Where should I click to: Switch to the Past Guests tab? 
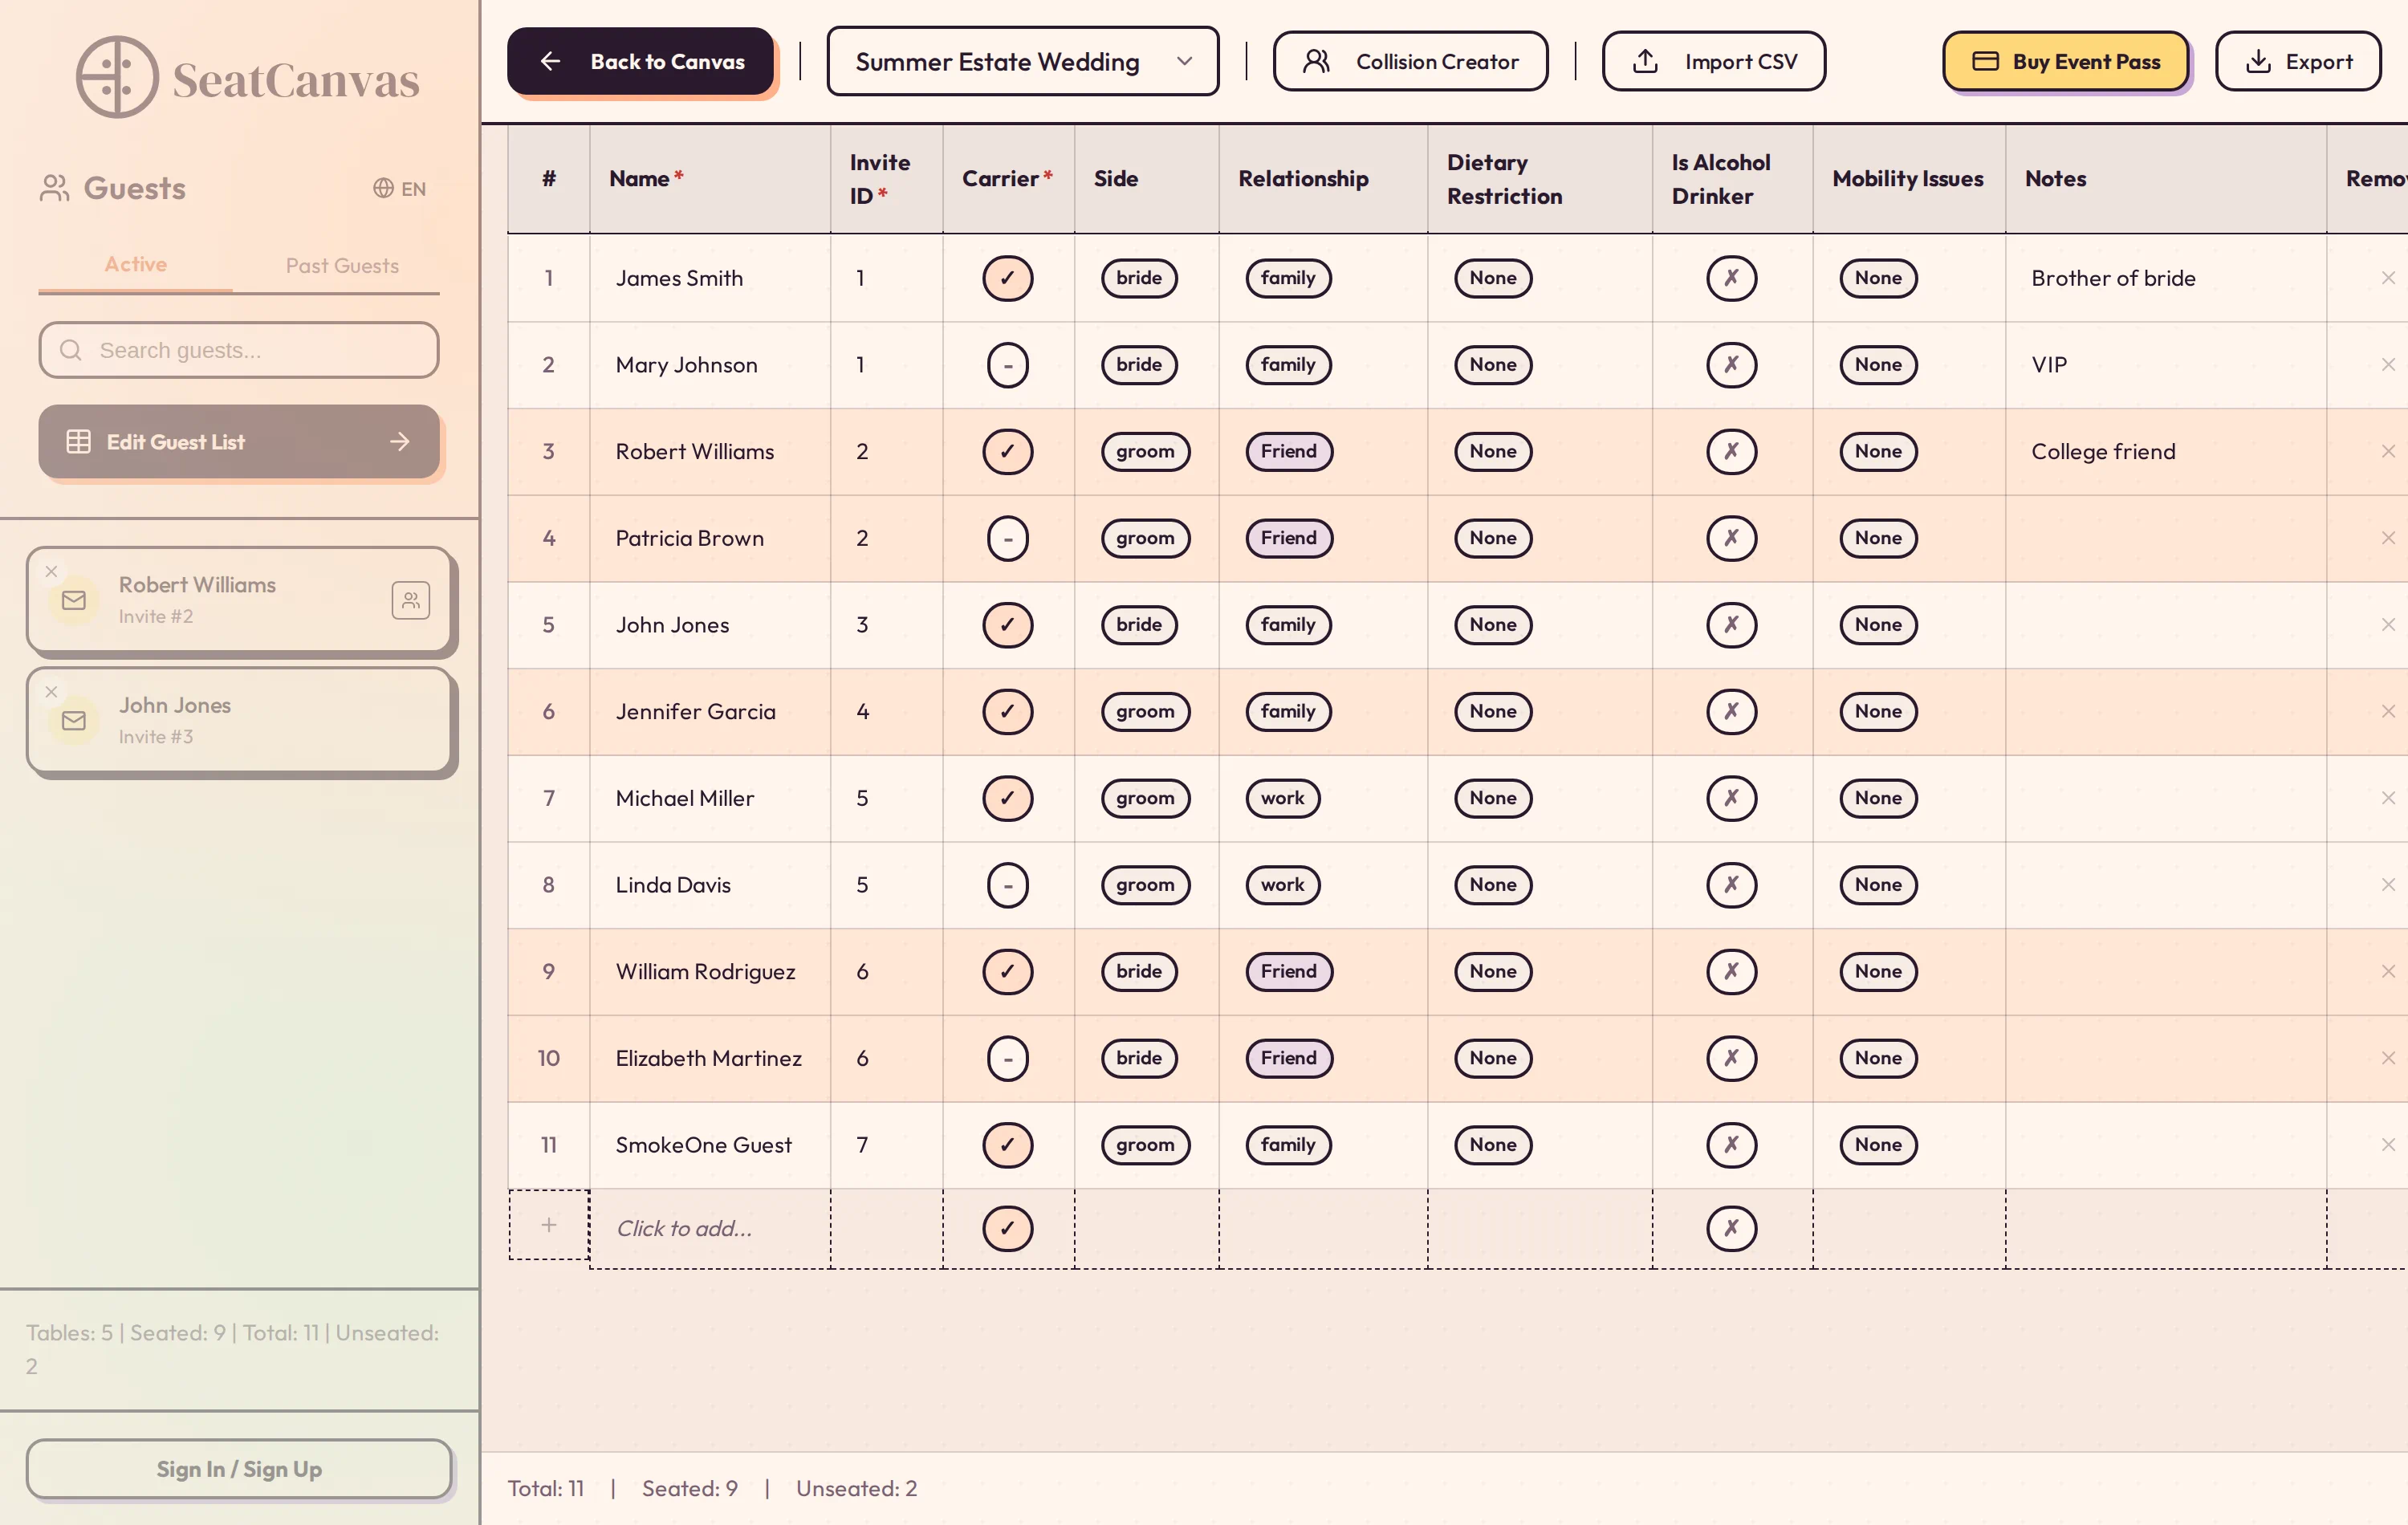pos(342,266)
